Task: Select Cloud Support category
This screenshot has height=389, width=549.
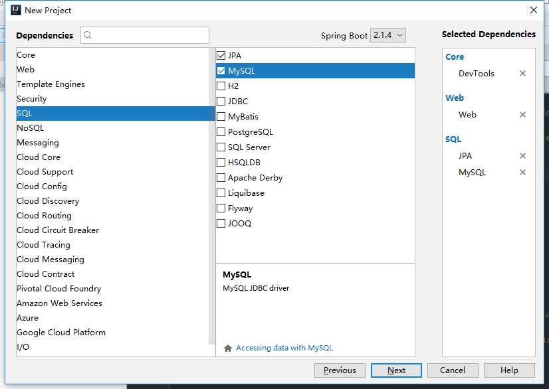Action: coord(113,172)
